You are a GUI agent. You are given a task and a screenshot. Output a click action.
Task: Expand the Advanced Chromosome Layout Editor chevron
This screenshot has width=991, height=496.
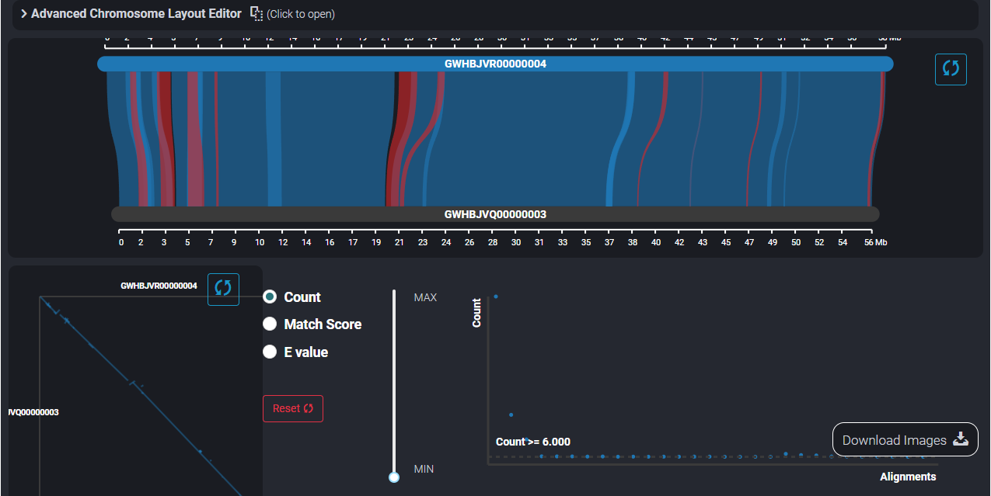tap(24, 14)
